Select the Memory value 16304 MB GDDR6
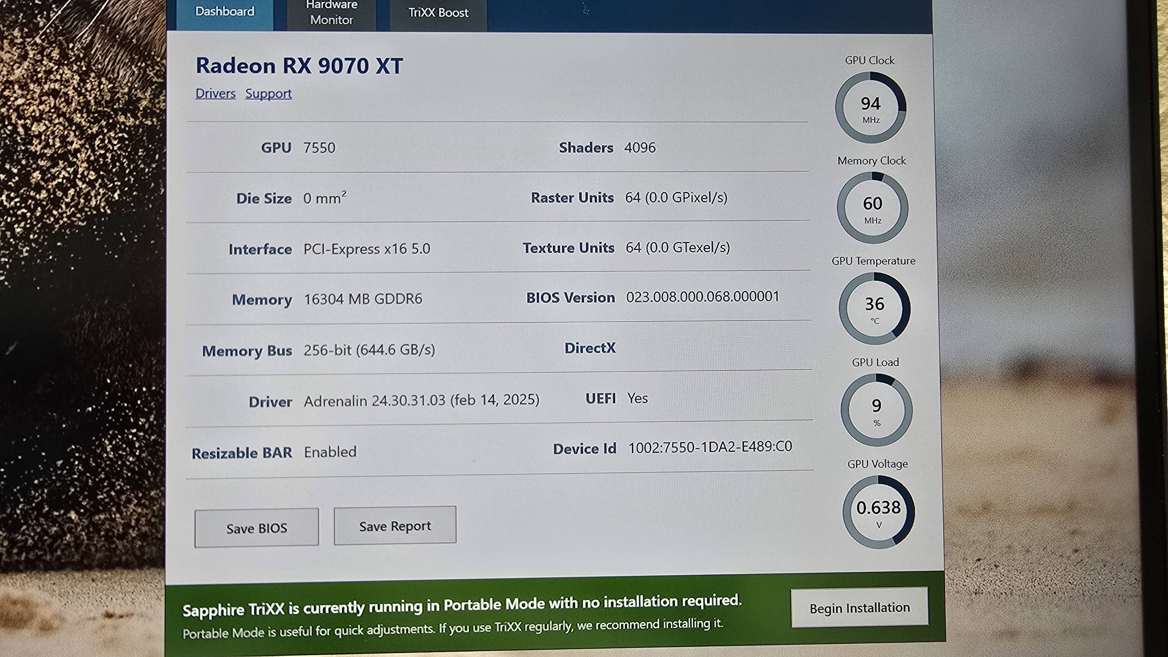The height and width of the screenshot is (657, 1168). click(363, 299)
